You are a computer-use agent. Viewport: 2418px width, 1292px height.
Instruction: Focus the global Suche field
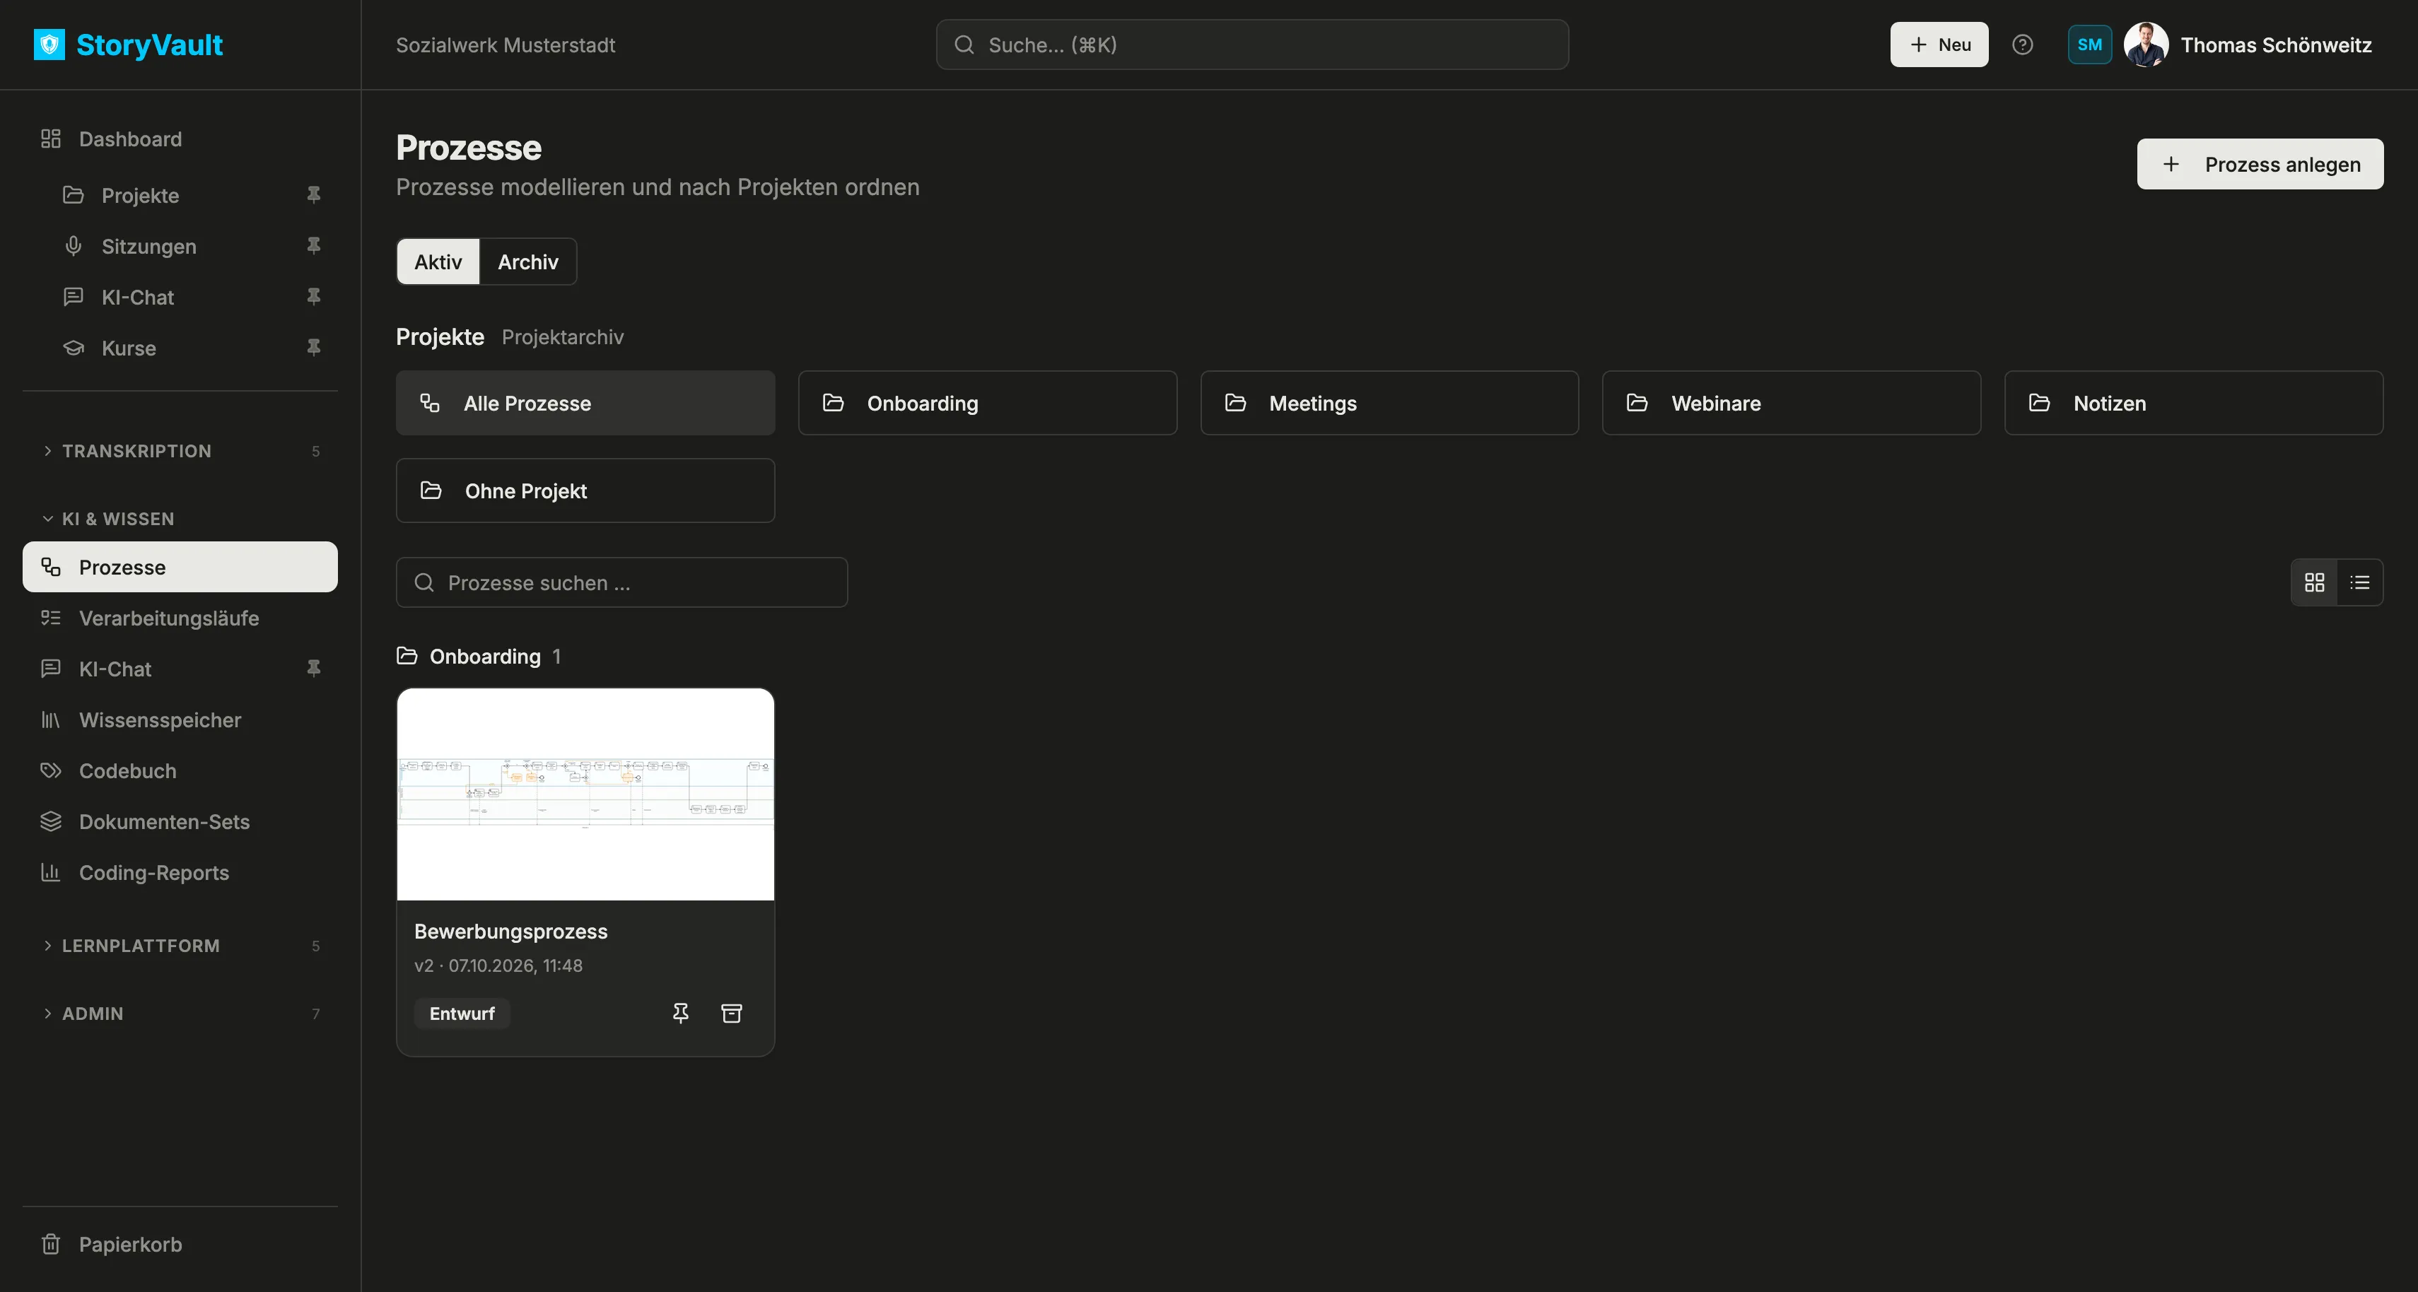point(1252,44)
